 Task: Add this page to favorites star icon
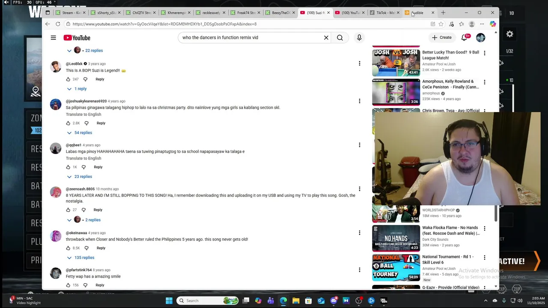(441, 24)
